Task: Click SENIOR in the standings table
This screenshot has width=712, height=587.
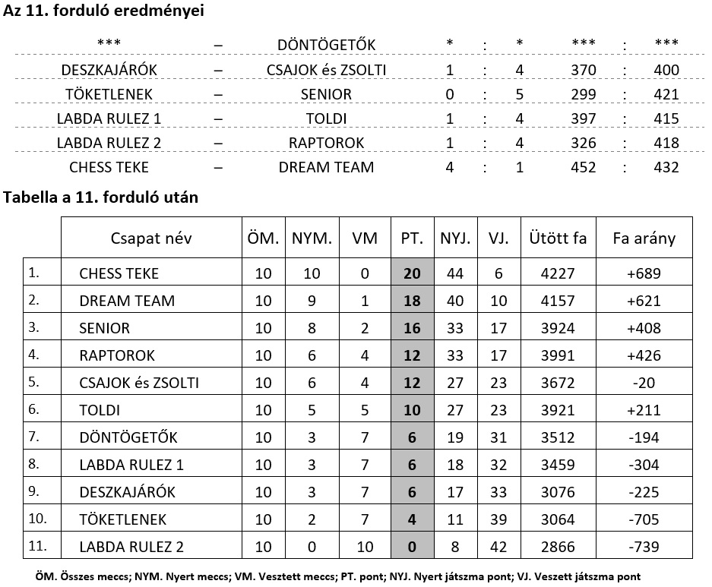Action: click(104, 328)
